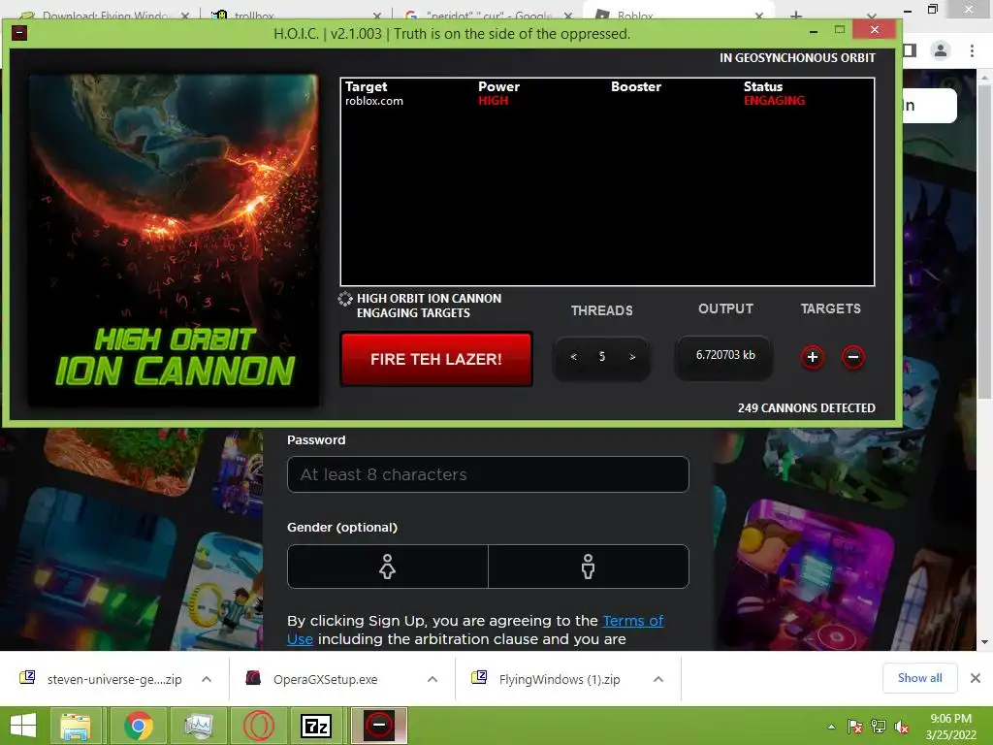Show hidden system tray icons
This screenshot has height=745, width=993.
tap(831, 727)
